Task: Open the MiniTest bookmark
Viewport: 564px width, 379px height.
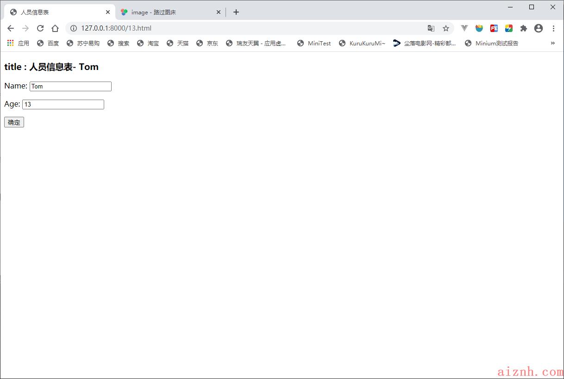Action: pos(314,43)
